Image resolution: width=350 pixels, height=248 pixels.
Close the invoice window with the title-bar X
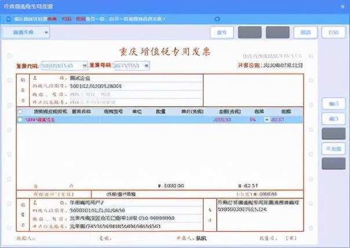[342, 7]
